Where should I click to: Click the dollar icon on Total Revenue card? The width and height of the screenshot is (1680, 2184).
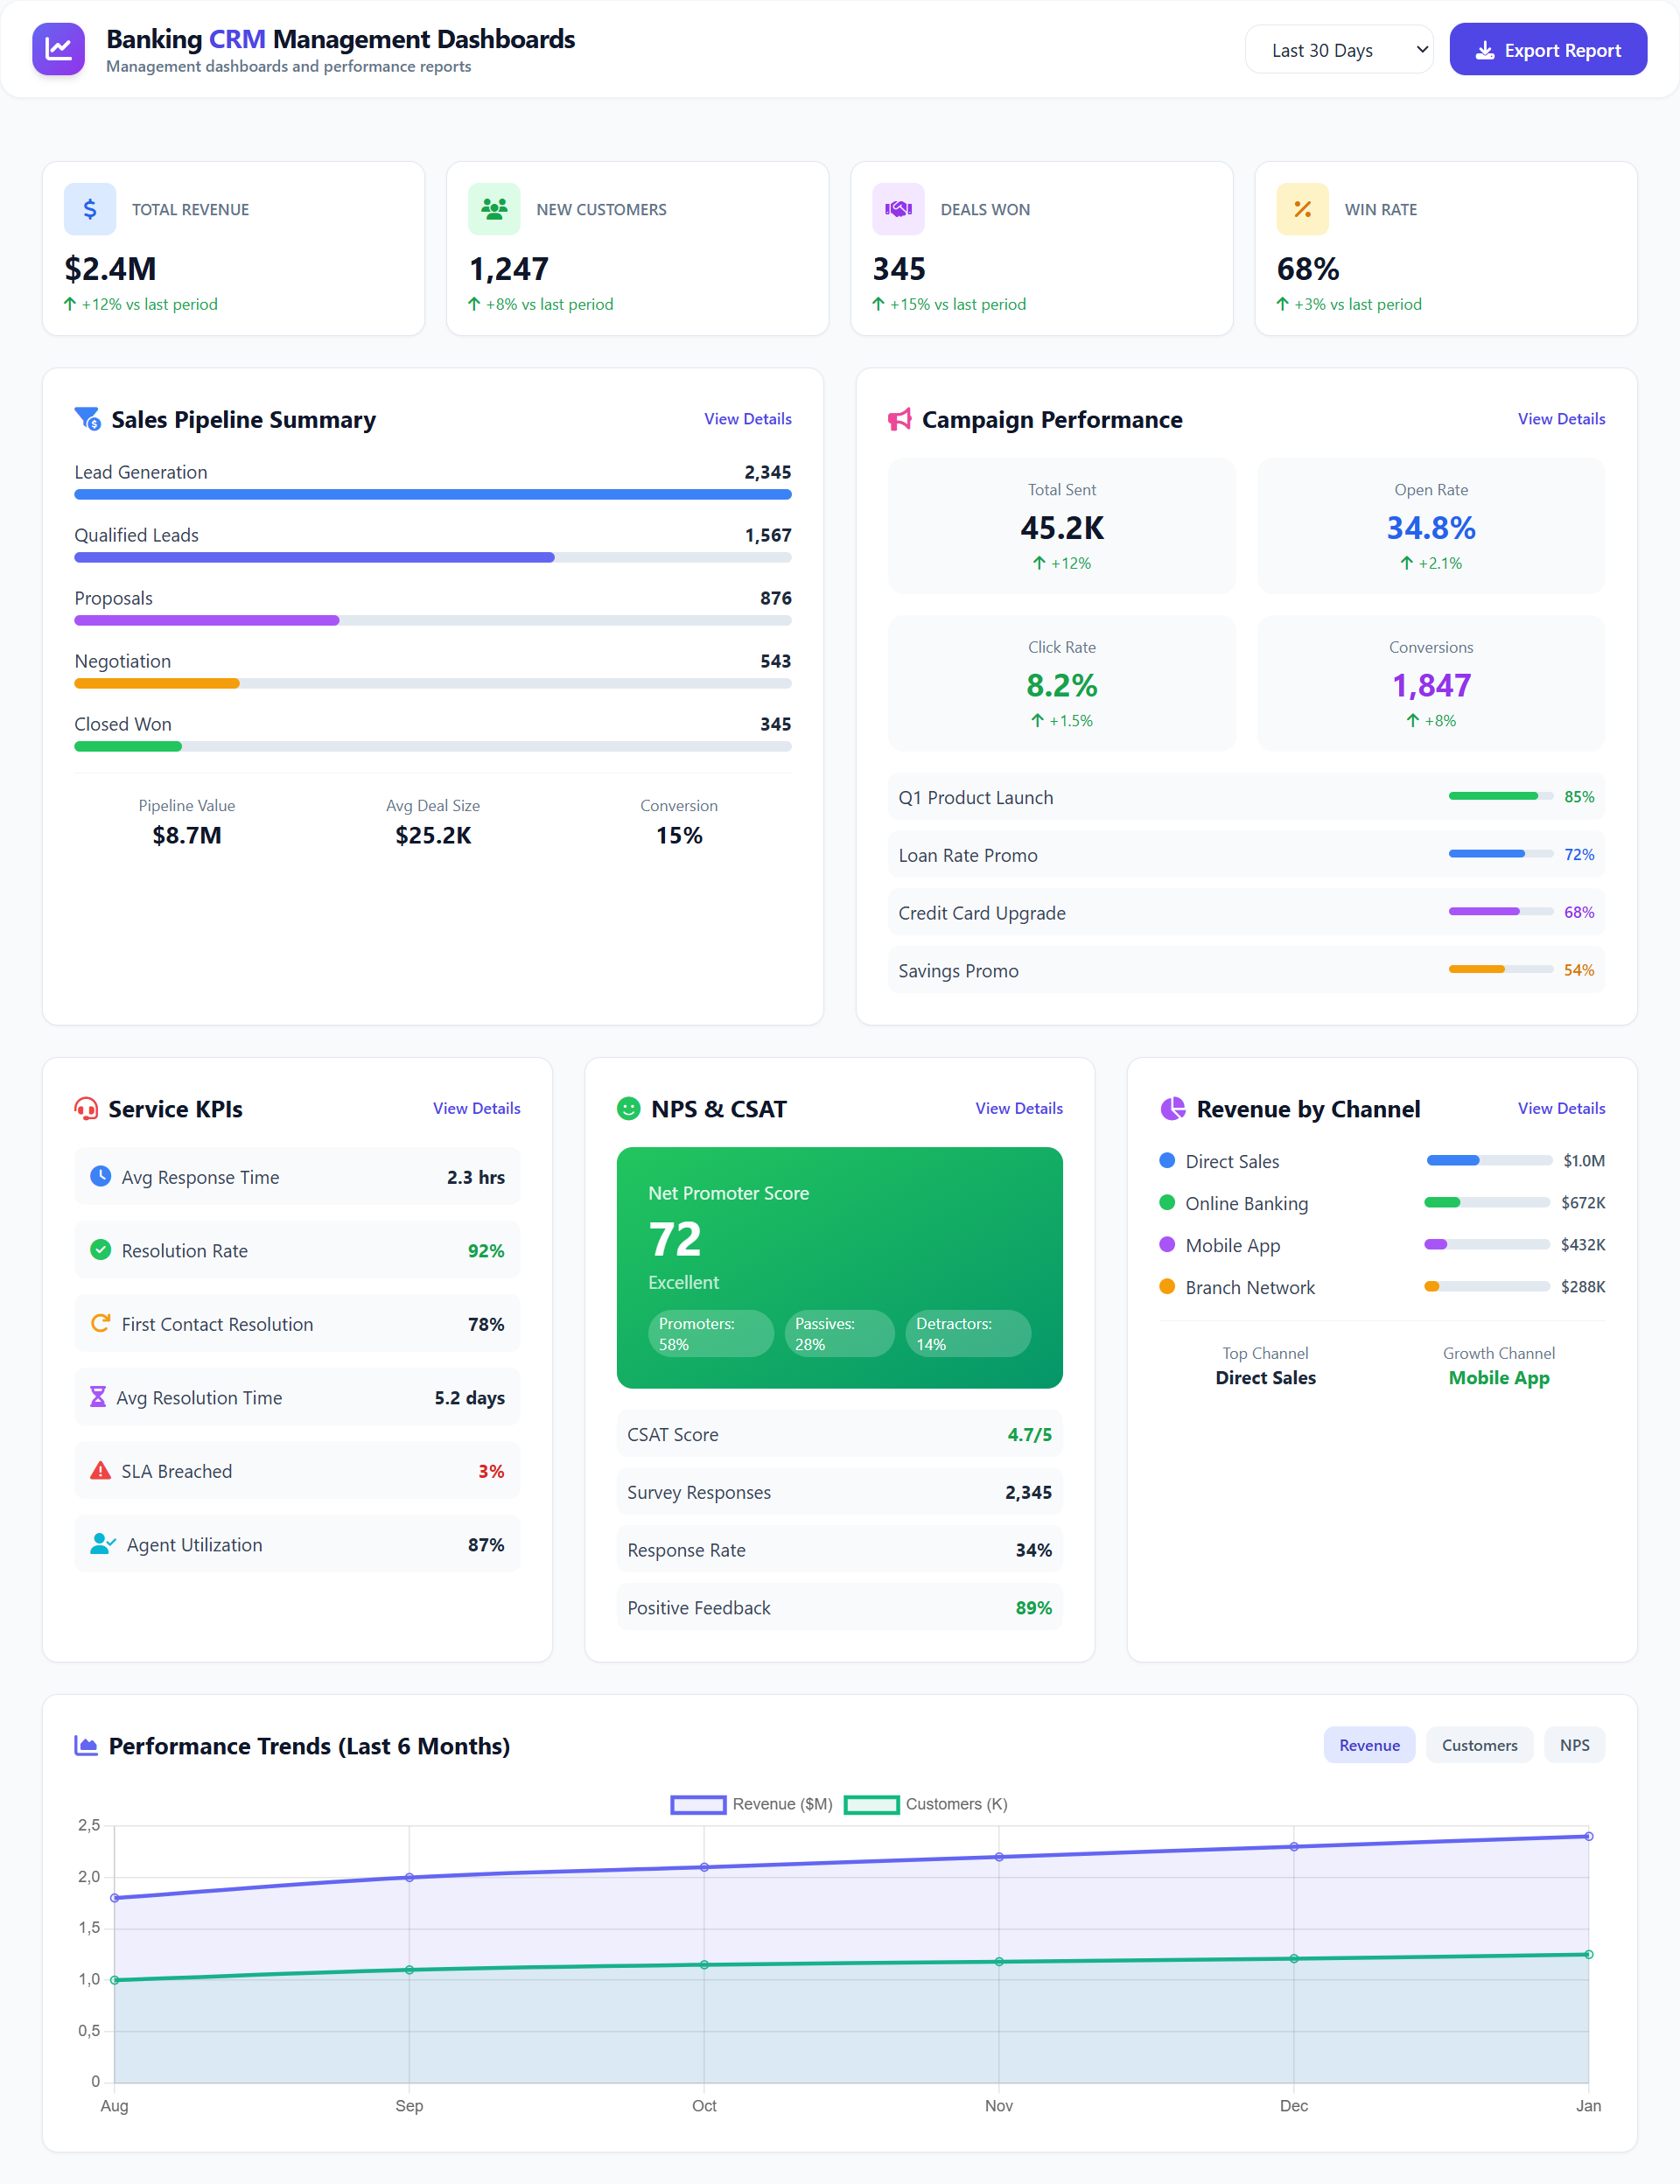[90, 209]
